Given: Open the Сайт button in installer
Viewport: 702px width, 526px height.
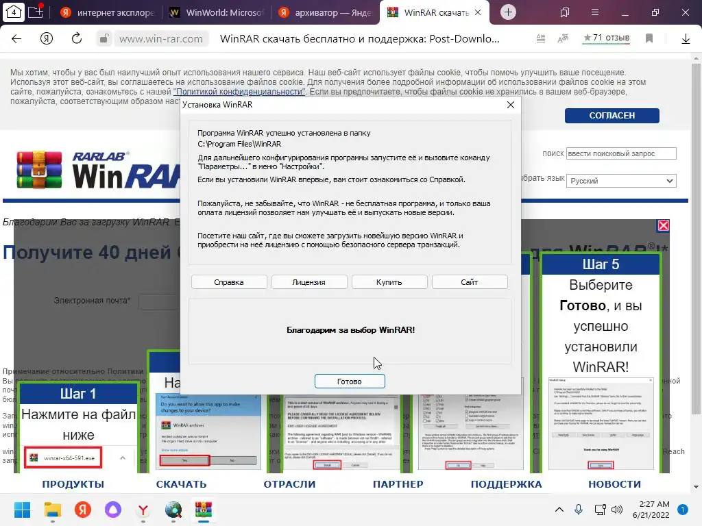Looking at the screenshot, I should pos(469,282).
